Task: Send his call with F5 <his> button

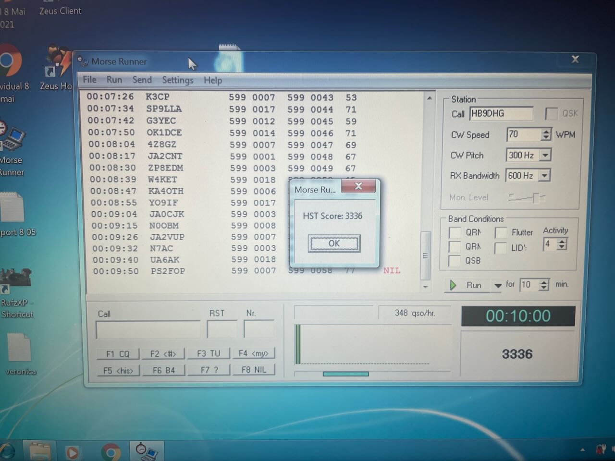Action: coord(118,370)
